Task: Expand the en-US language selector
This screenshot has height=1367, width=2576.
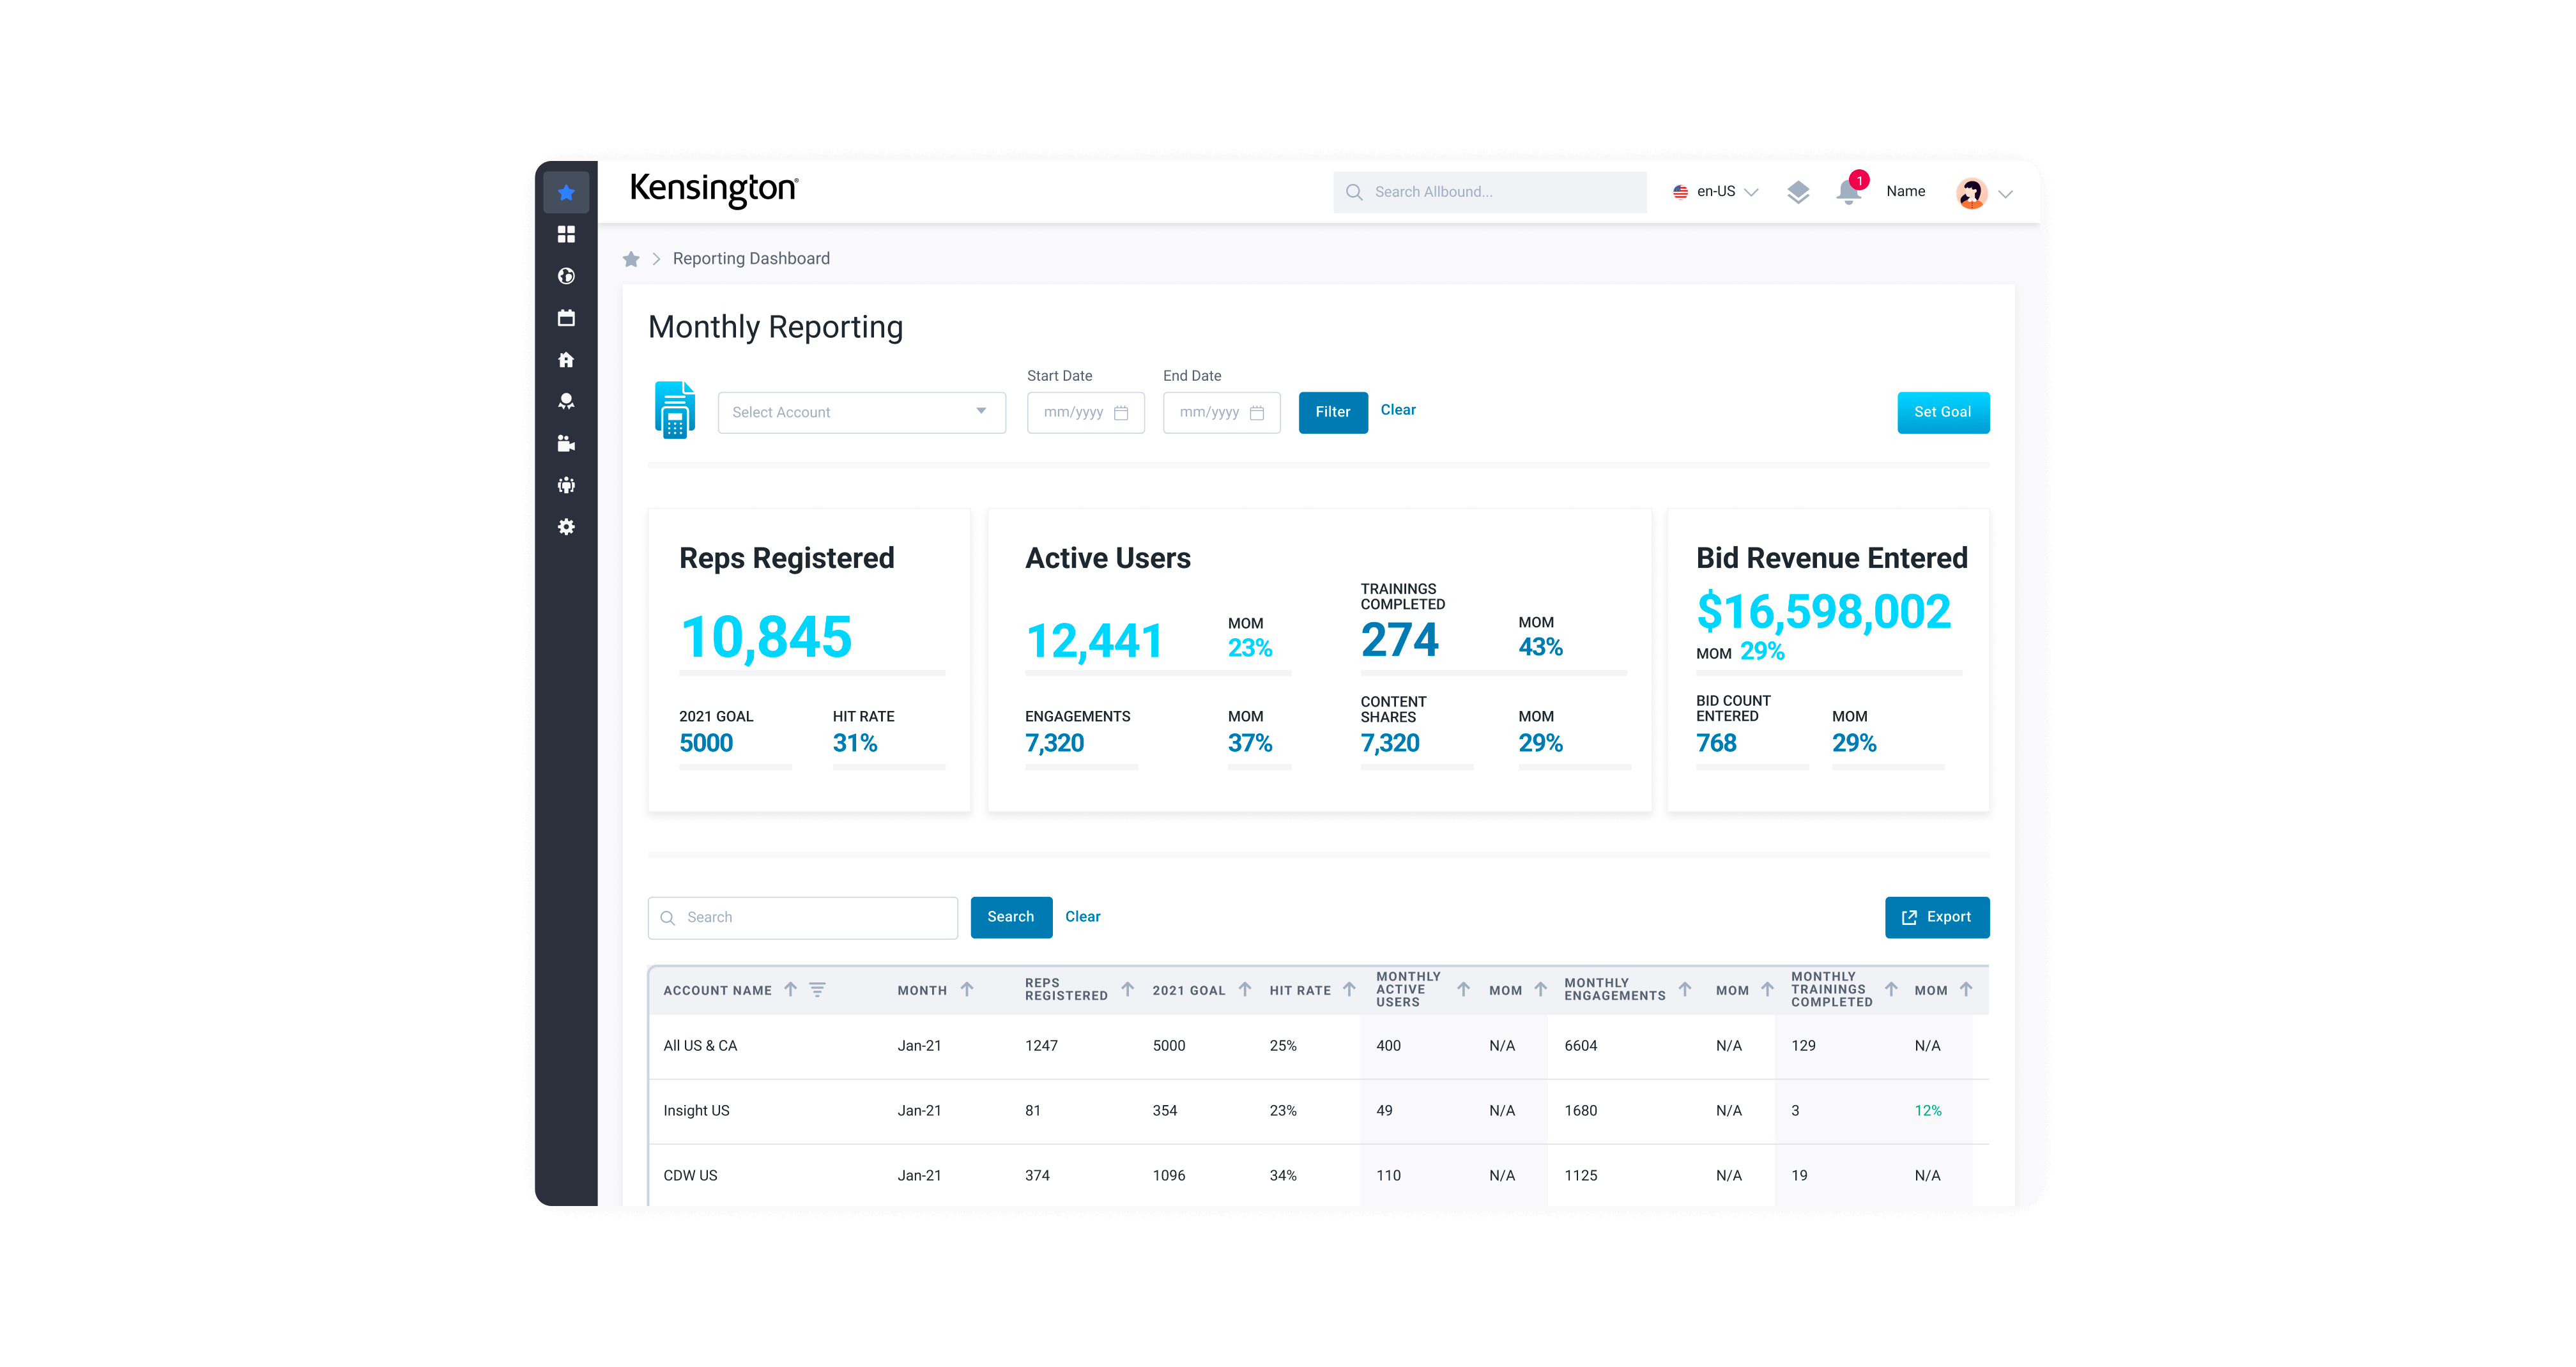Action: click(1715, 192)
